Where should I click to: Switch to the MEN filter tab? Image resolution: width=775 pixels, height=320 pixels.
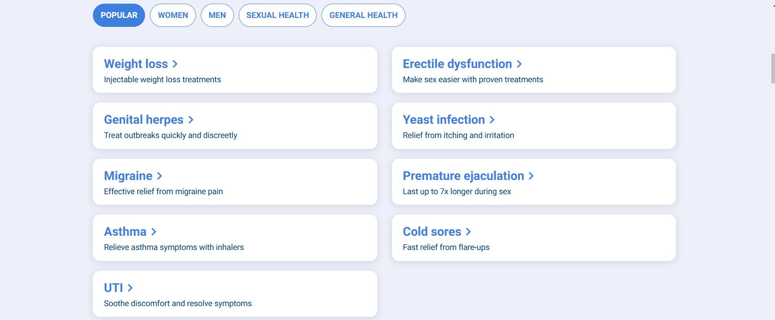[217, 15]
